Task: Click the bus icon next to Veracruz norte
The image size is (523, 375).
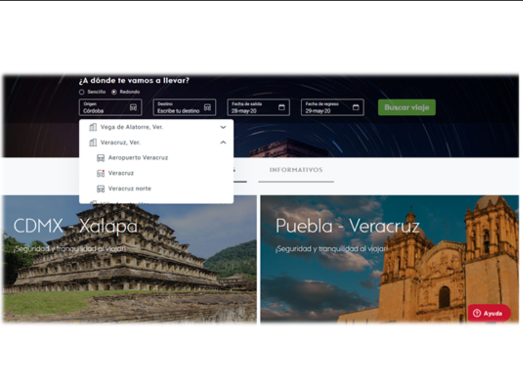Action: pyautogui.click(x=100, y=188)
